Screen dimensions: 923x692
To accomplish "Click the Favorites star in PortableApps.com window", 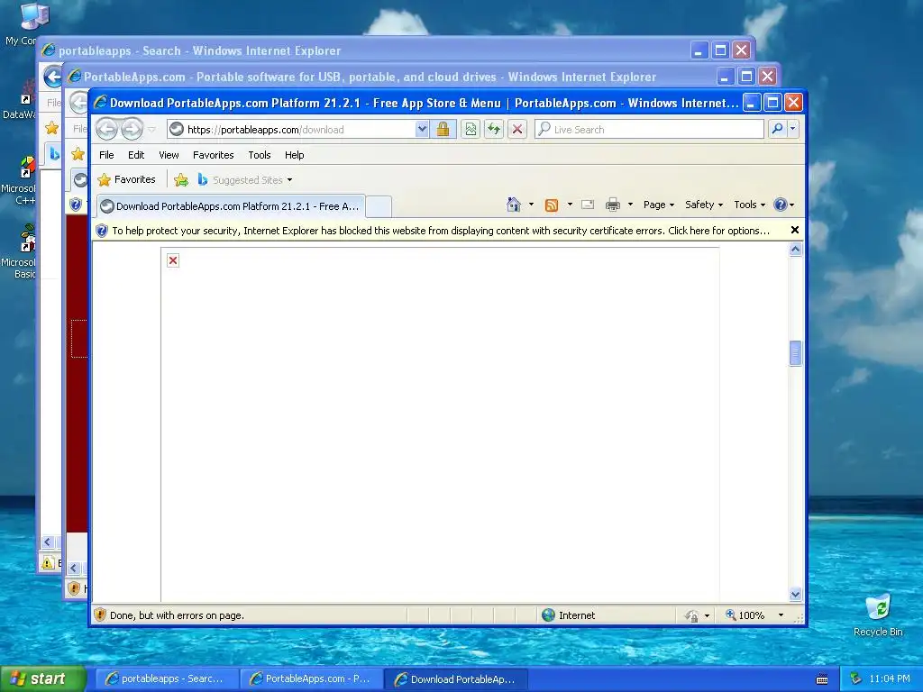I will pyautogui.click(x=78, y=154).
